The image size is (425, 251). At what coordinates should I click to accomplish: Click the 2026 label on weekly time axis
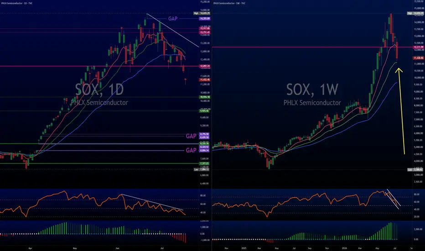coord(344,248)
